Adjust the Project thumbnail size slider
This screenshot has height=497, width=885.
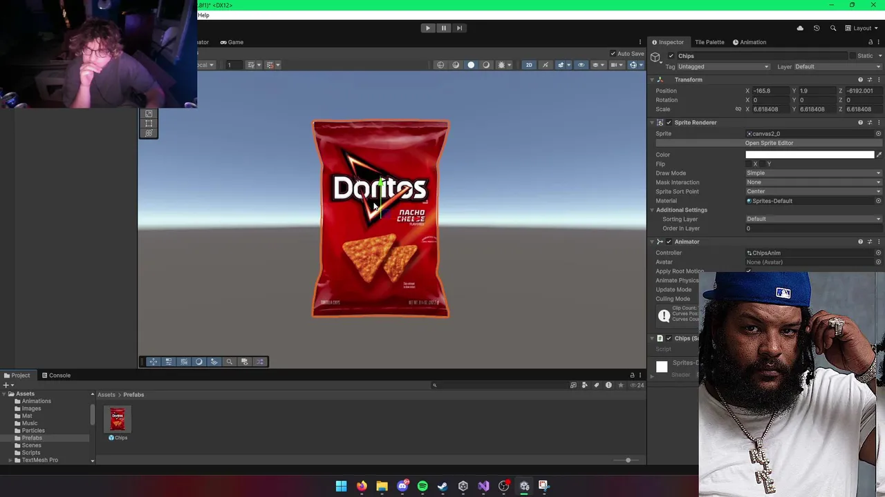tap(628, 460)
